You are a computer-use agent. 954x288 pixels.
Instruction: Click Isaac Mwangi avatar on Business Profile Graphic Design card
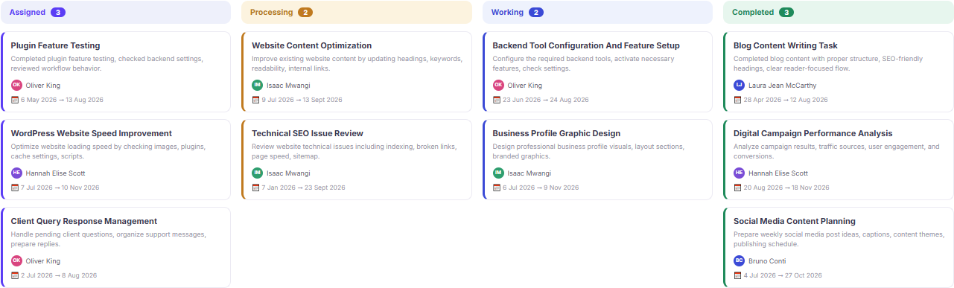click(498, 173)
